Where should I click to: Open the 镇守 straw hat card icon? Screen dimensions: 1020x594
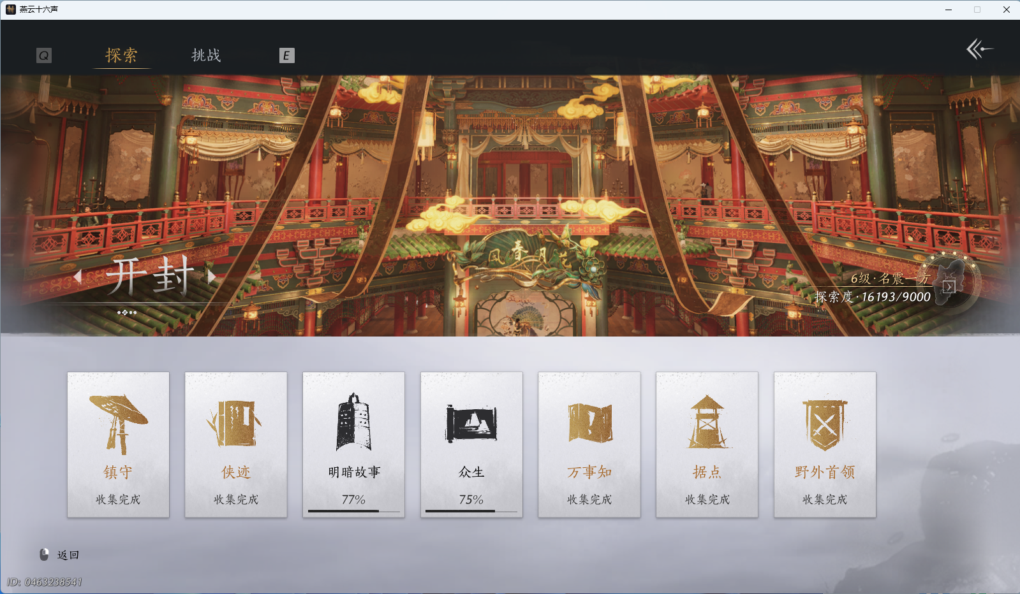[x=118, y=423]
